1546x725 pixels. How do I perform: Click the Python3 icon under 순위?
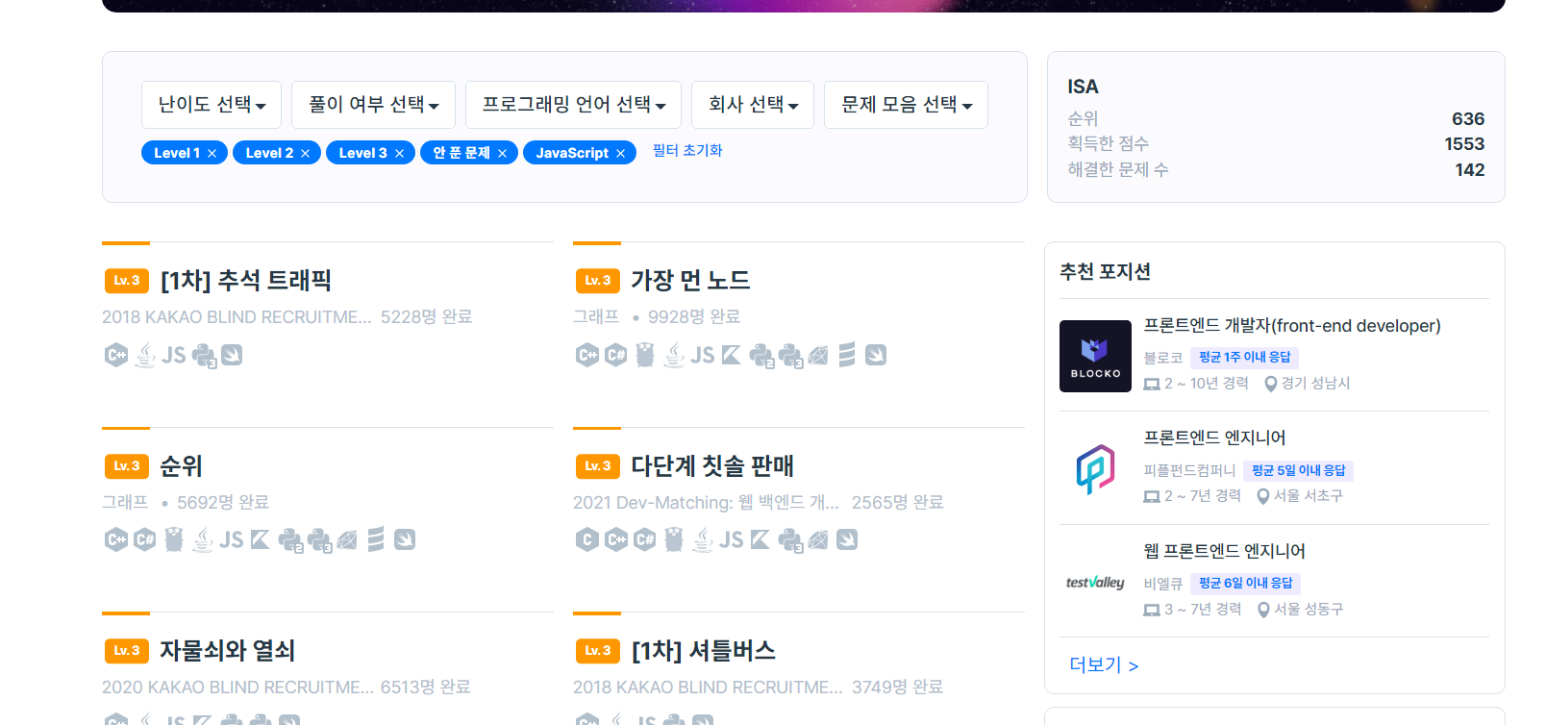(x=319, y=540)
